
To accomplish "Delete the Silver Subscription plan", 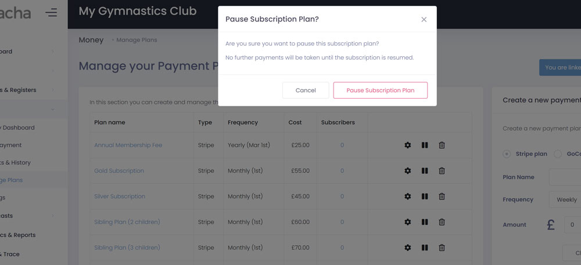I will 442,197.
